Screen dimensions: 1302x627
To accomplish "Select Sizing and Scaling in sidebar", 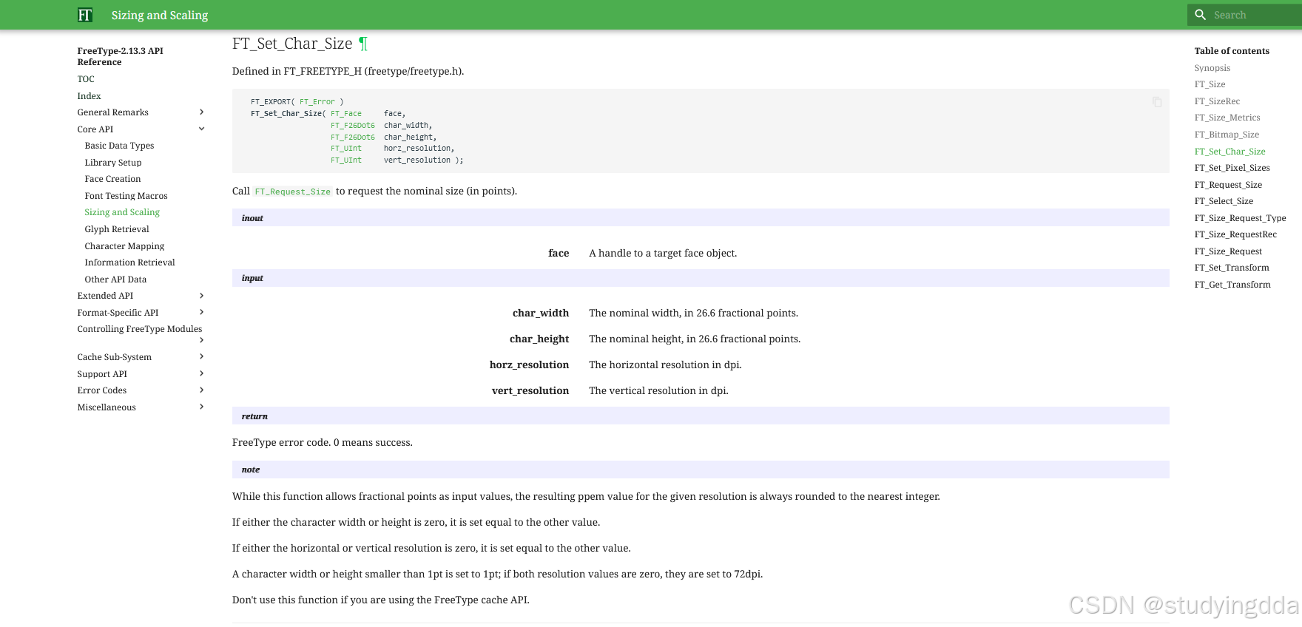I will click(x=122, y=212).
